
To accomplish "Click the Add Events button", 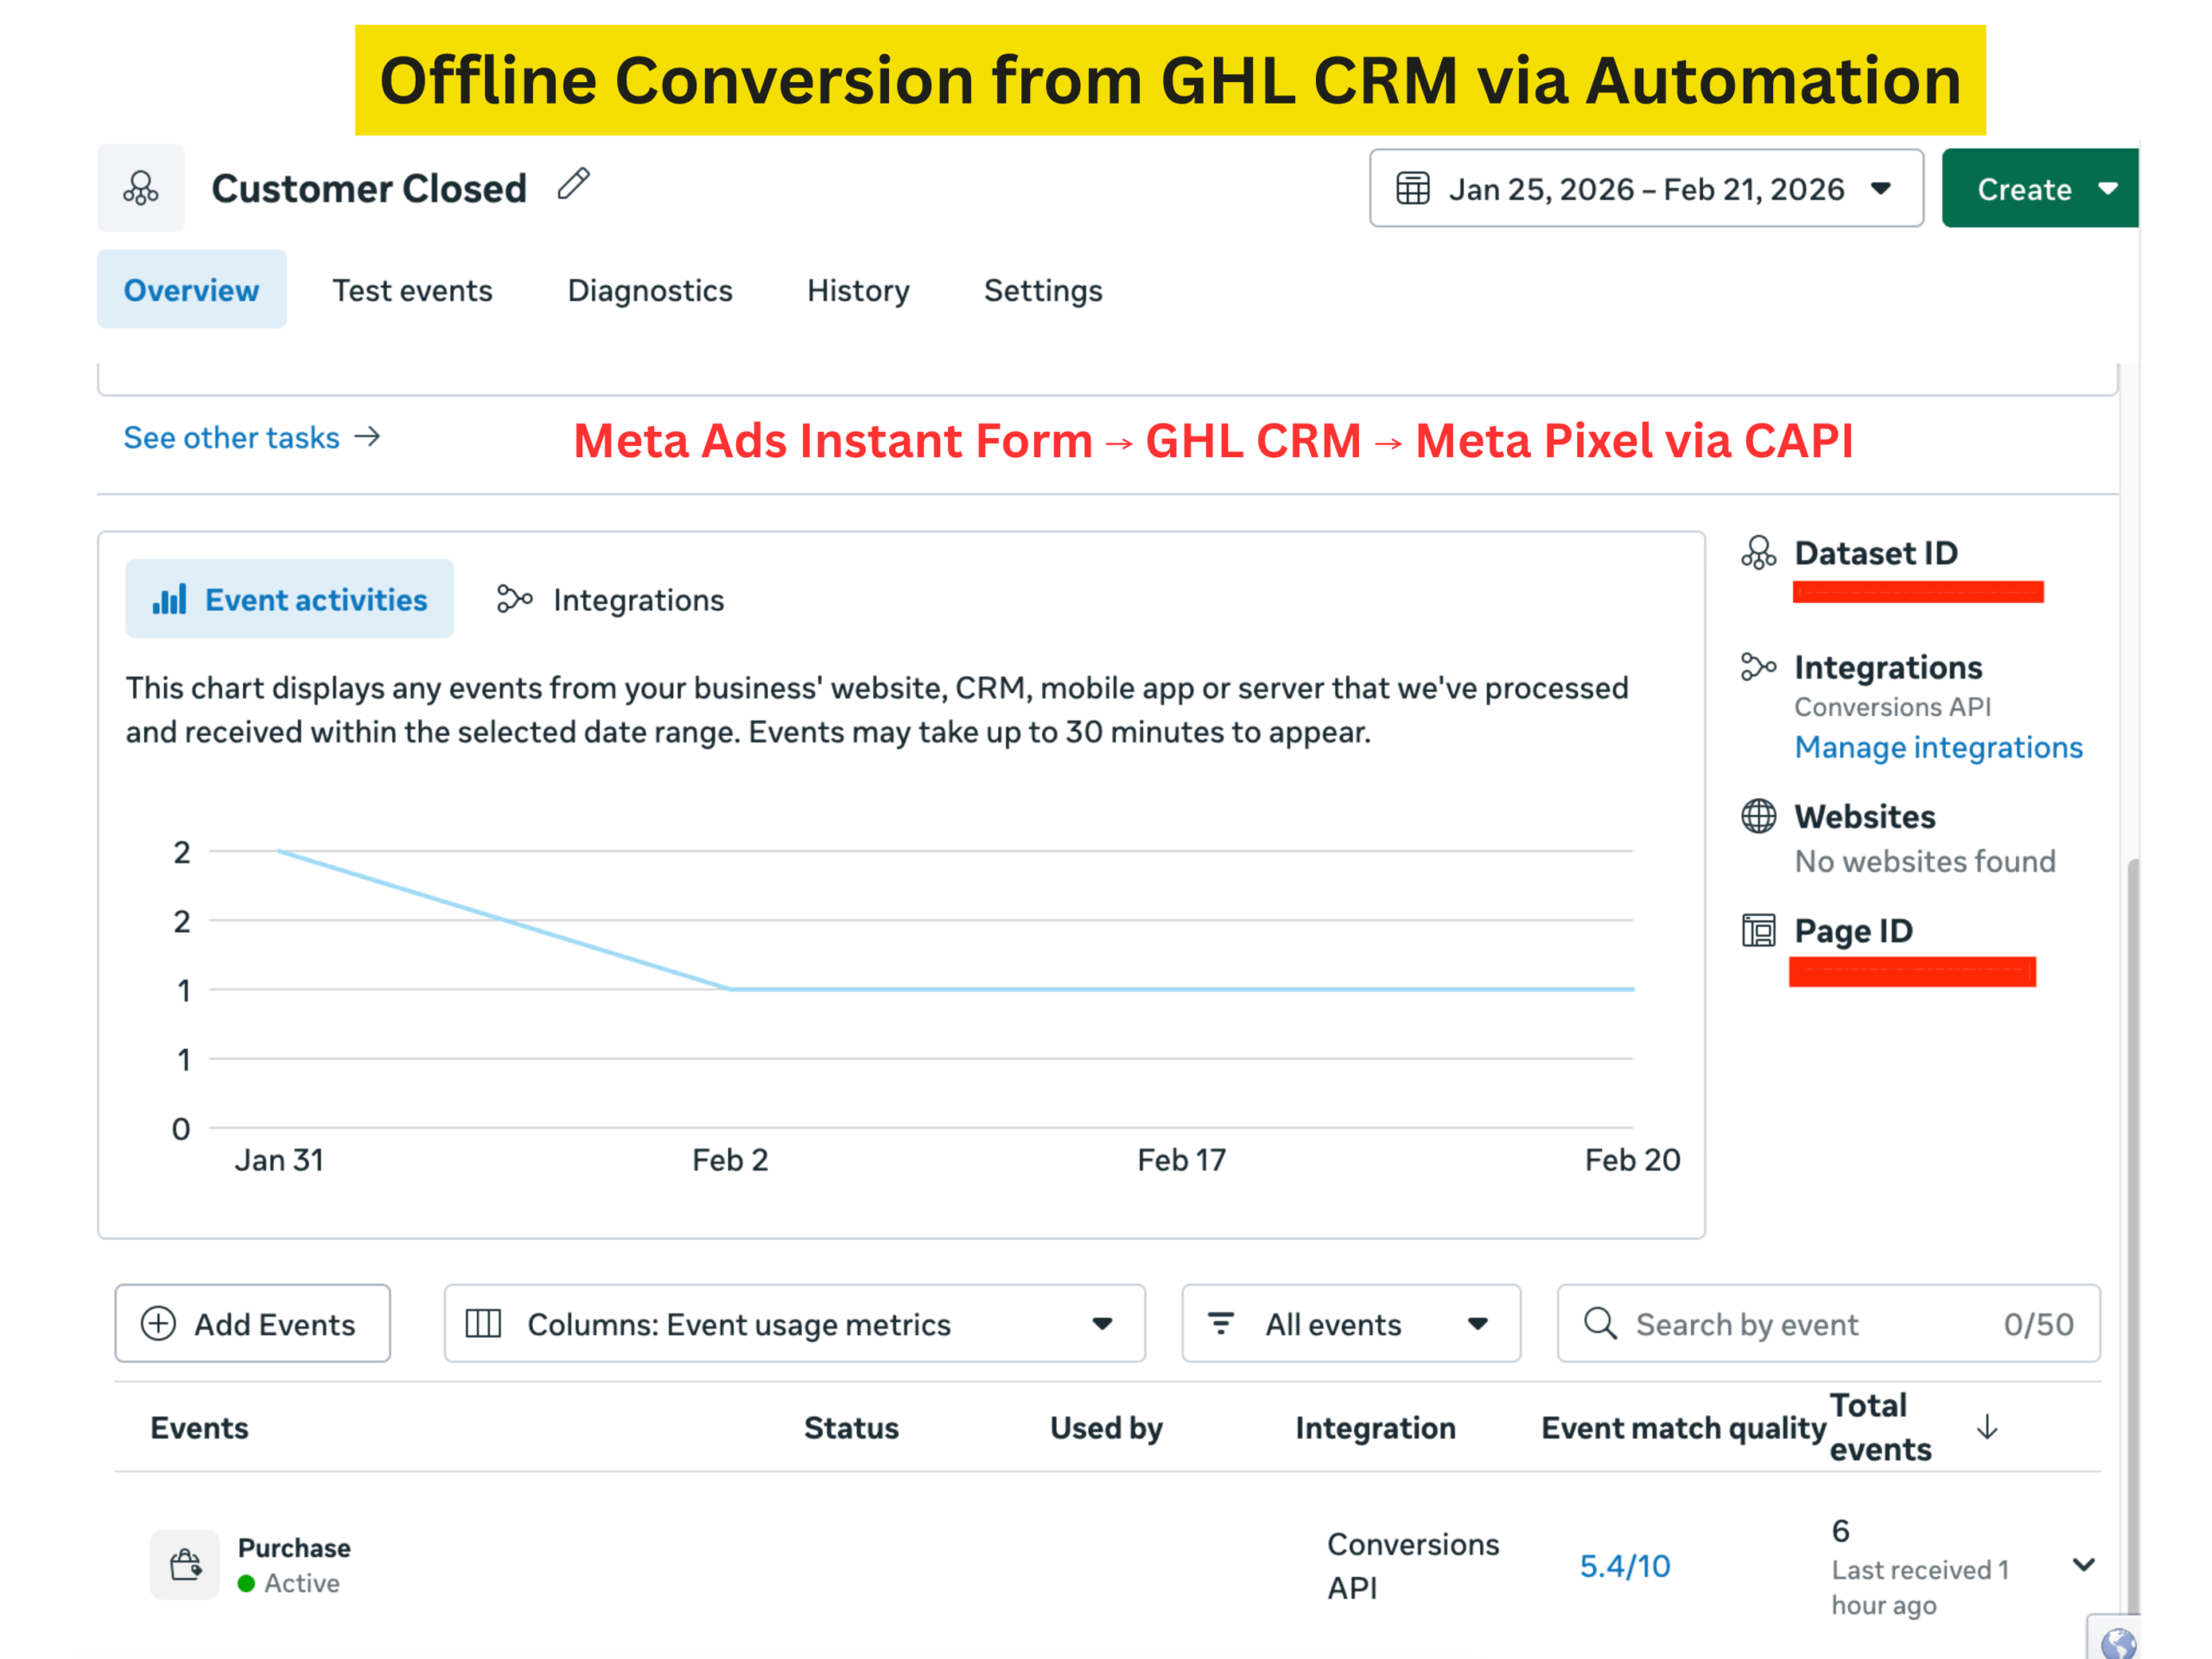I will [x=252, y=1323].
